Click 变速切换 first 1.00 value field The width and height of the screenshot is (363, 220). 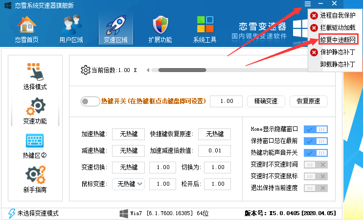pyautogui.click(x=163, y=168)
